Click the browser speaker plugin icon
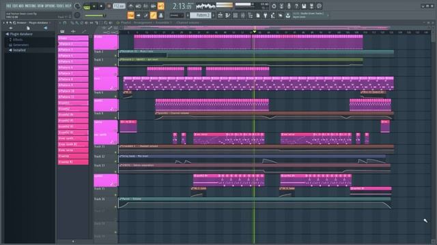Screen dimensions: 437x245 (46, 28)
